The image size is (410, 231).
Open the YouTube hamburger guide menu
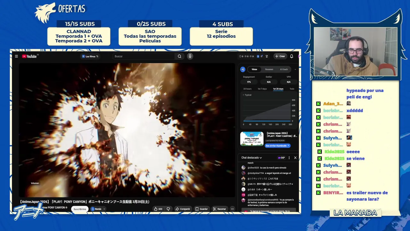pos(16,56)
